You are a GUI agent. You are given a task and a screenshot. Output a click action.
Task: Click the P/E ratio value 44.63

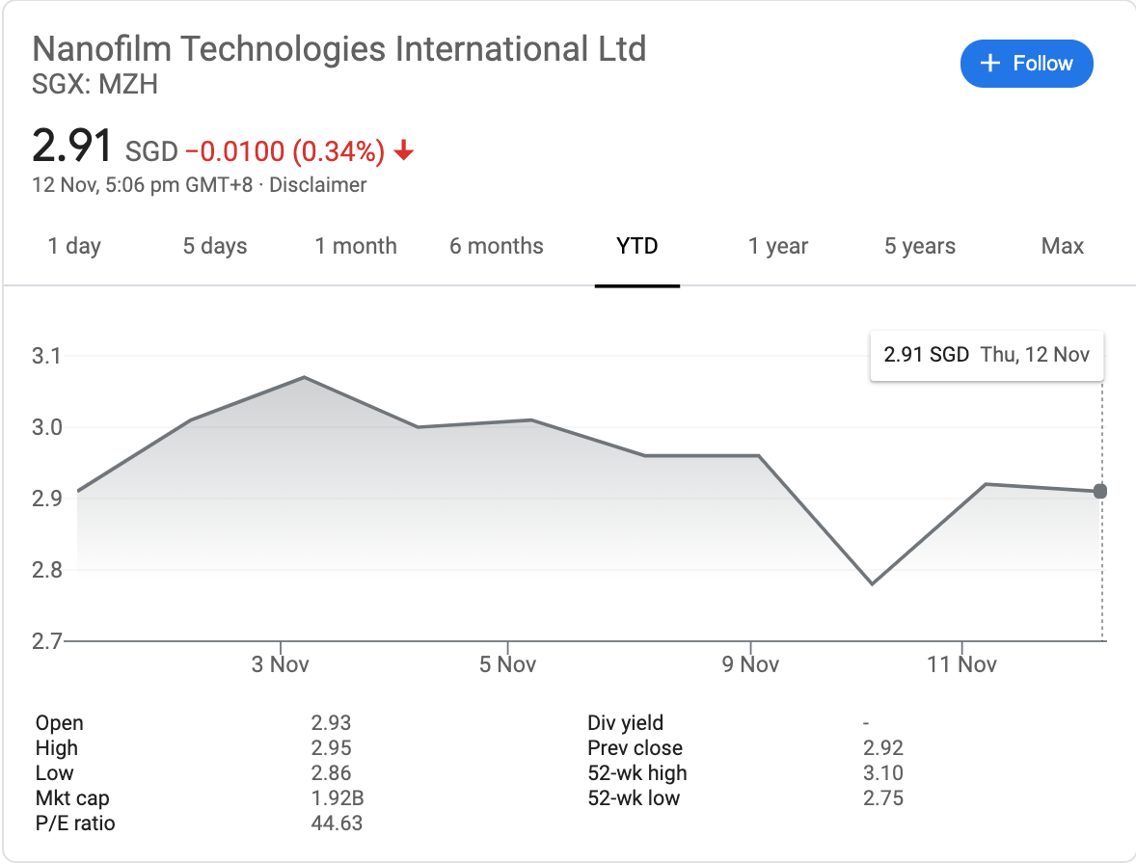pyautogui.click(x=337, y=823)
